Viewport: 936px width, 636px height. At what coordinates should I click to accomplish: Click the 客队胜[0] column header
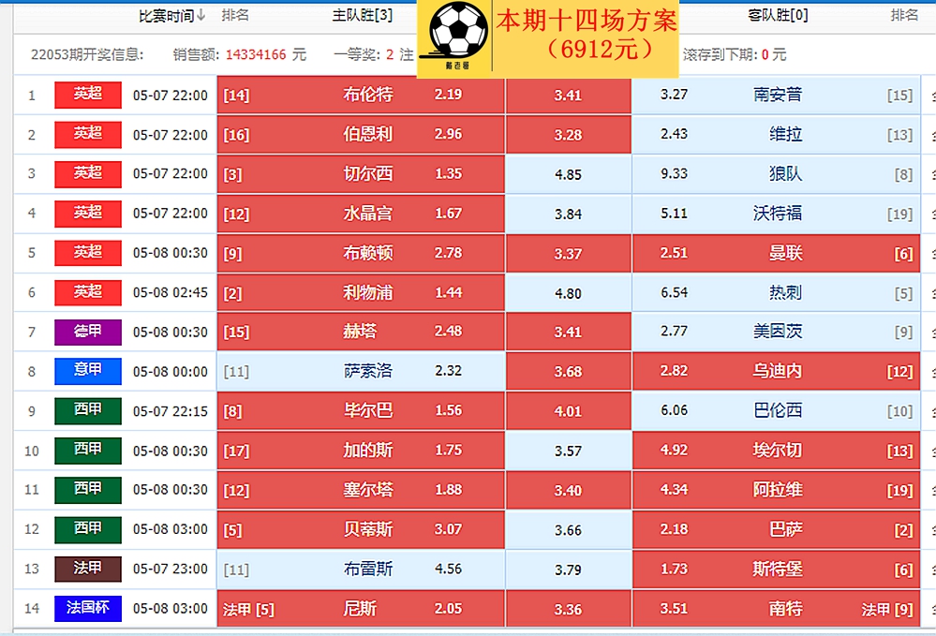tap(778, 16)
